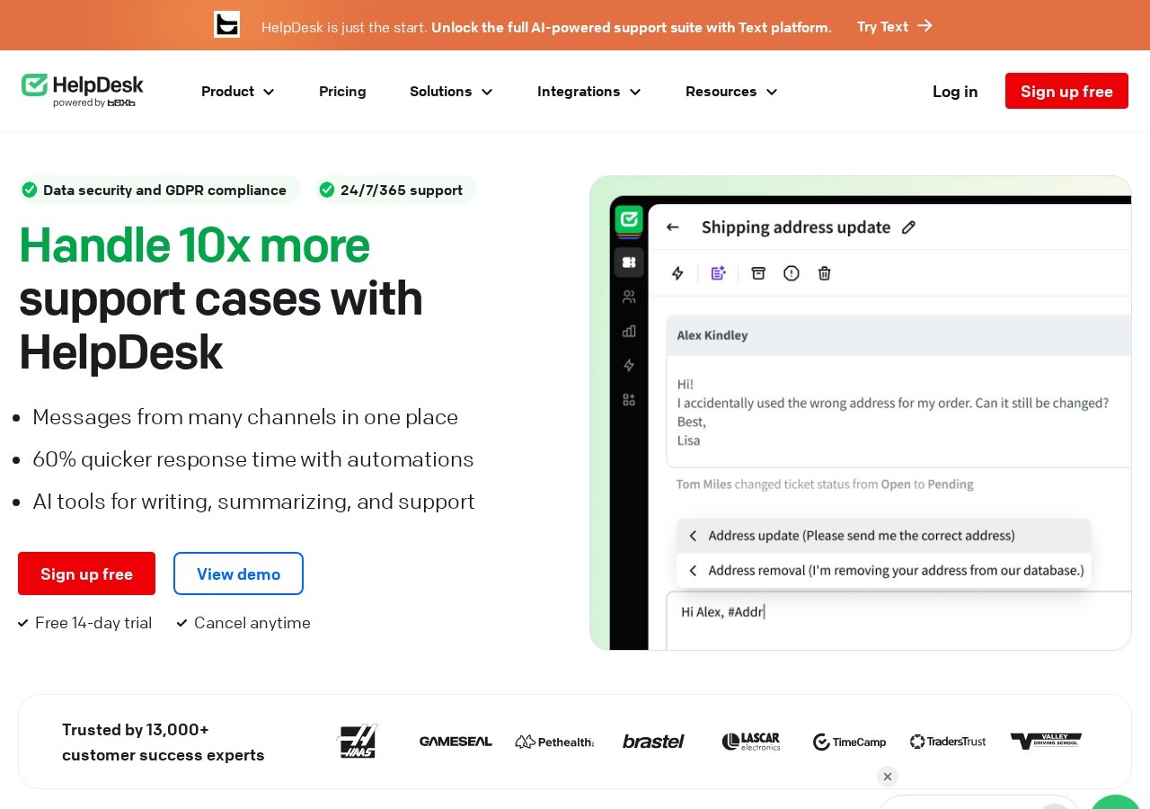Click the TimeCamp customer logo
This screenshot has width=1150, height=809.
[849, 742]
